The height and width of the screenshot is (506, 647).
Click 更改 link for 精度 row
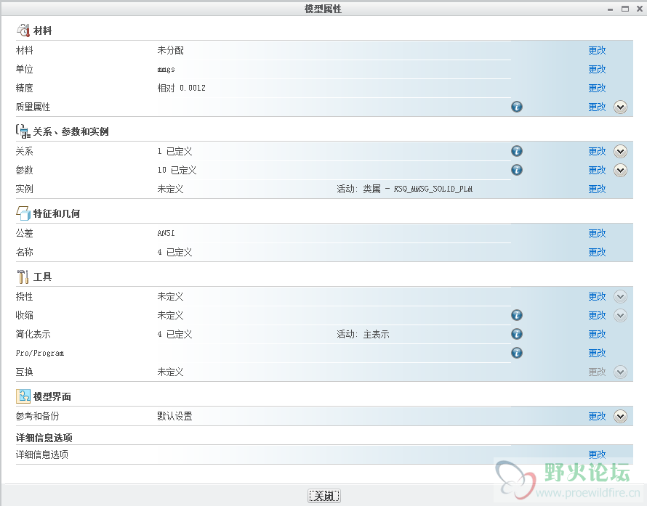pyautogui.click(x=597, y=88)
